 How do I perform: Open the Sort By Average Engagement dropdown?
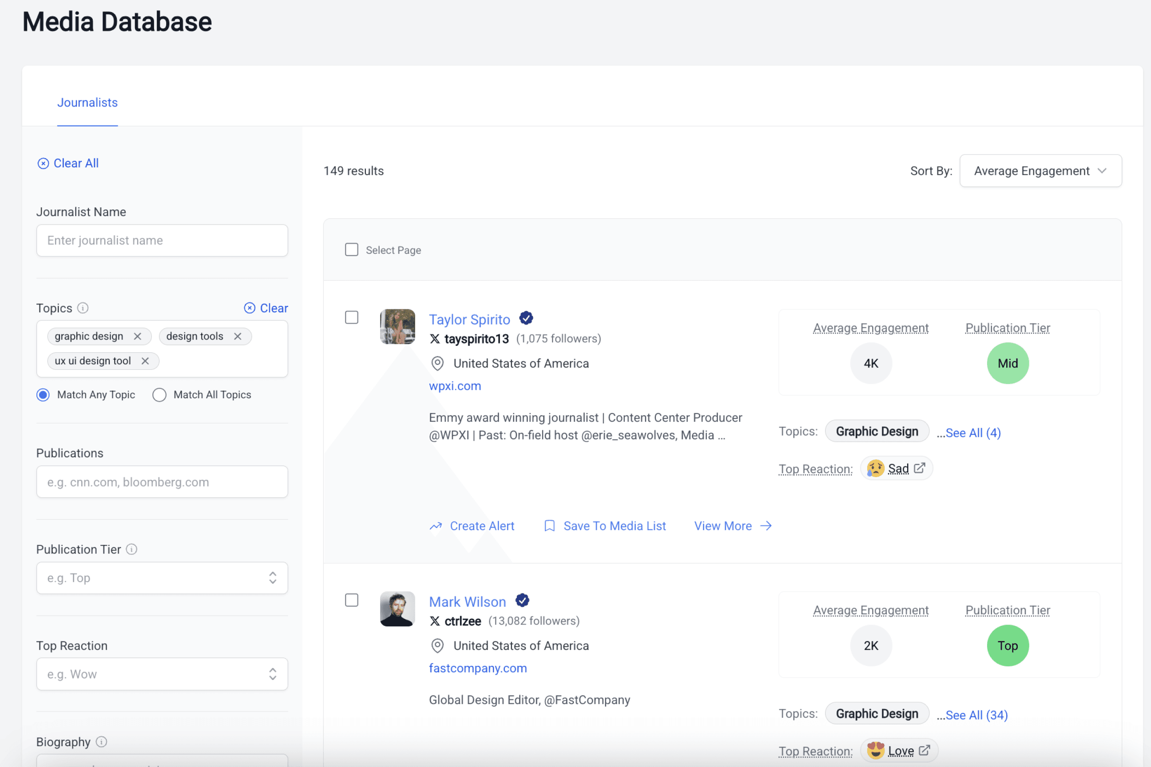pyautogui.click(x=1040, y=171)
